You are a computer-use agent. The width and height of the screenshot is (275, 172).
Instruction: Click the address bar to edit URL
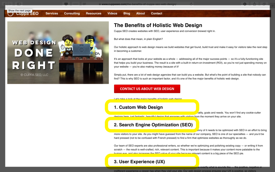click(137, 4)
